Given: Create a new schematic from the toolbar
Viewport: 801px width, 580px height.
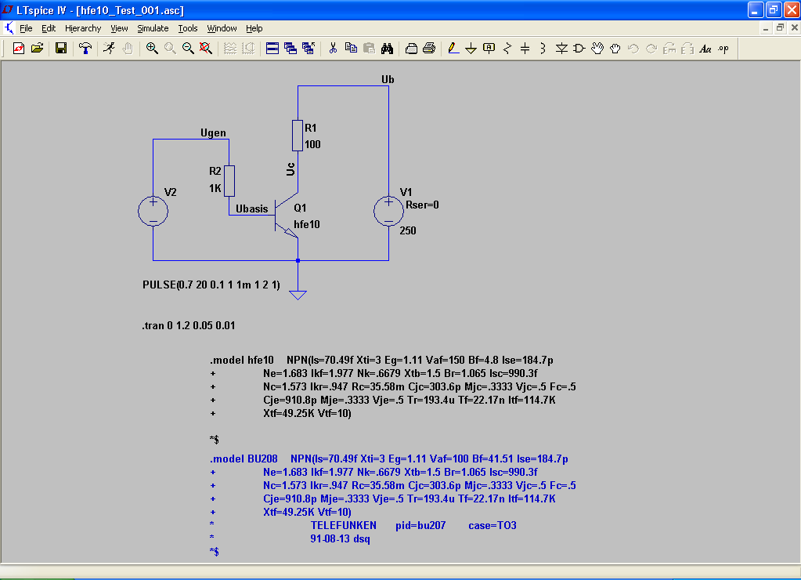Looking at the screenshot, I should click(x=19, y=49).
